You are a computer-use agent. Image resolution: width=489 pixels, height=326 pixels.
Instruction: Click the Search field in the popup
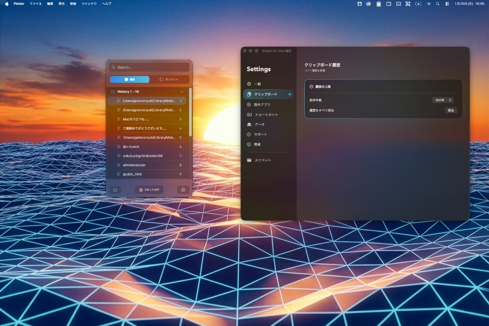[x=149, y=67]
